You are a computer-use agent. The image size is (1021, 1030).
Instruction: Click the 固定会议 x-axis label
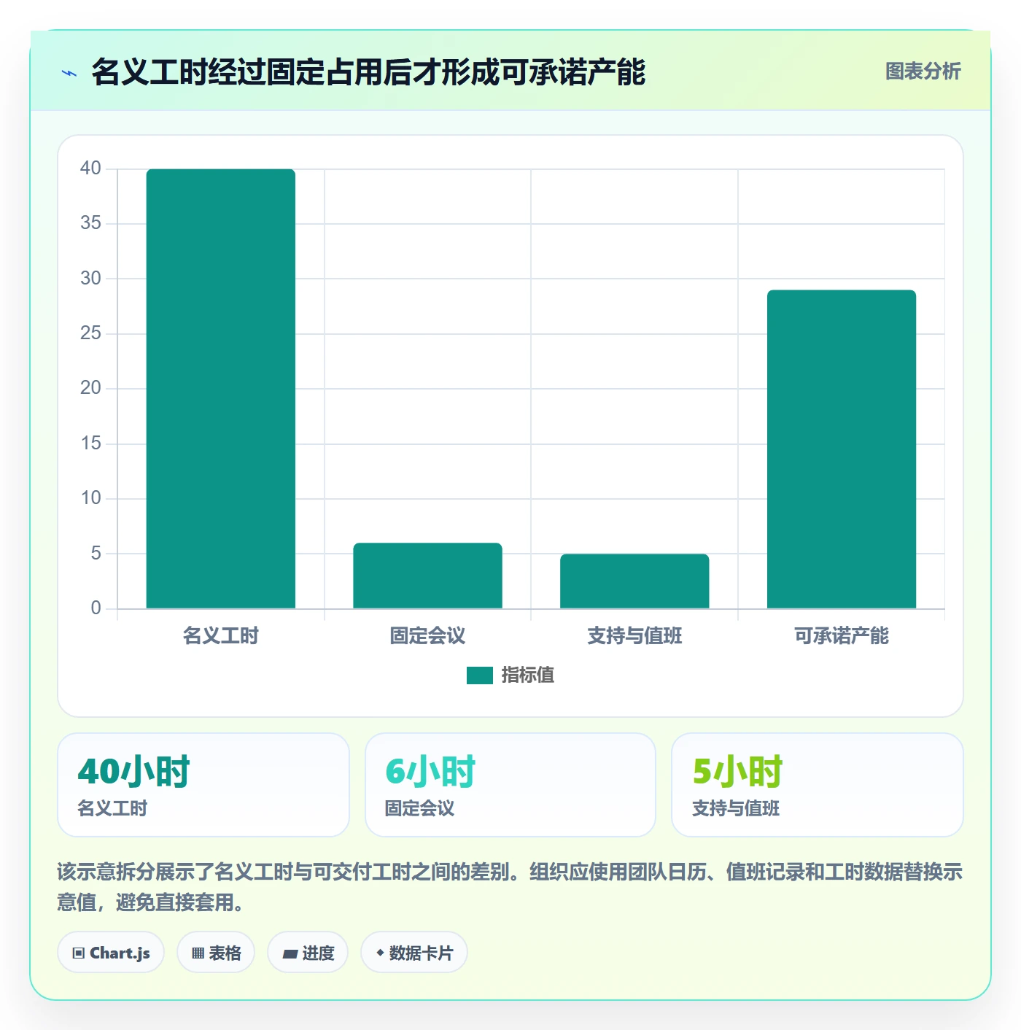(428, 636)
